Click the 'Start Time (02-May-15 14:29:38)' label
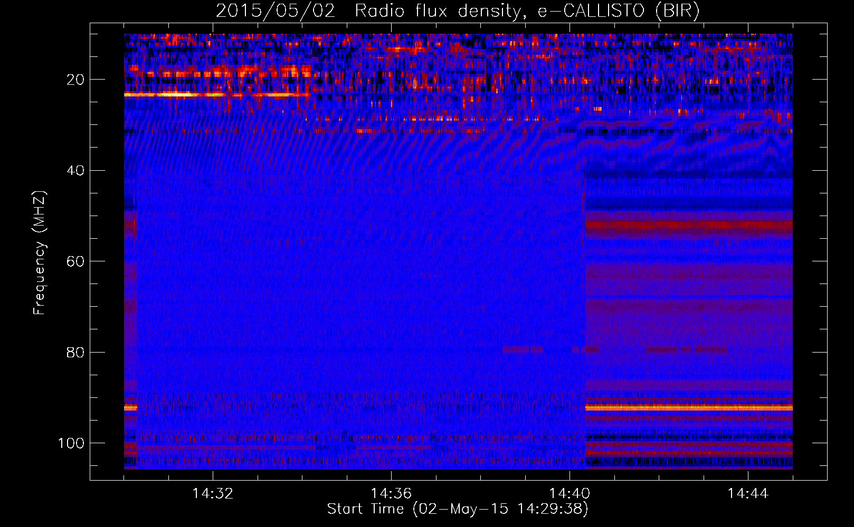The width and height of the screenshot is (854, 527). (458, 509)
